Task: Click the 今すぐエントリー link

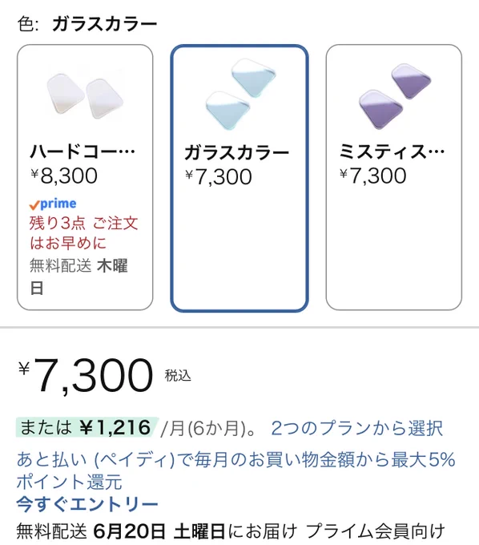Action: point(87,504)
